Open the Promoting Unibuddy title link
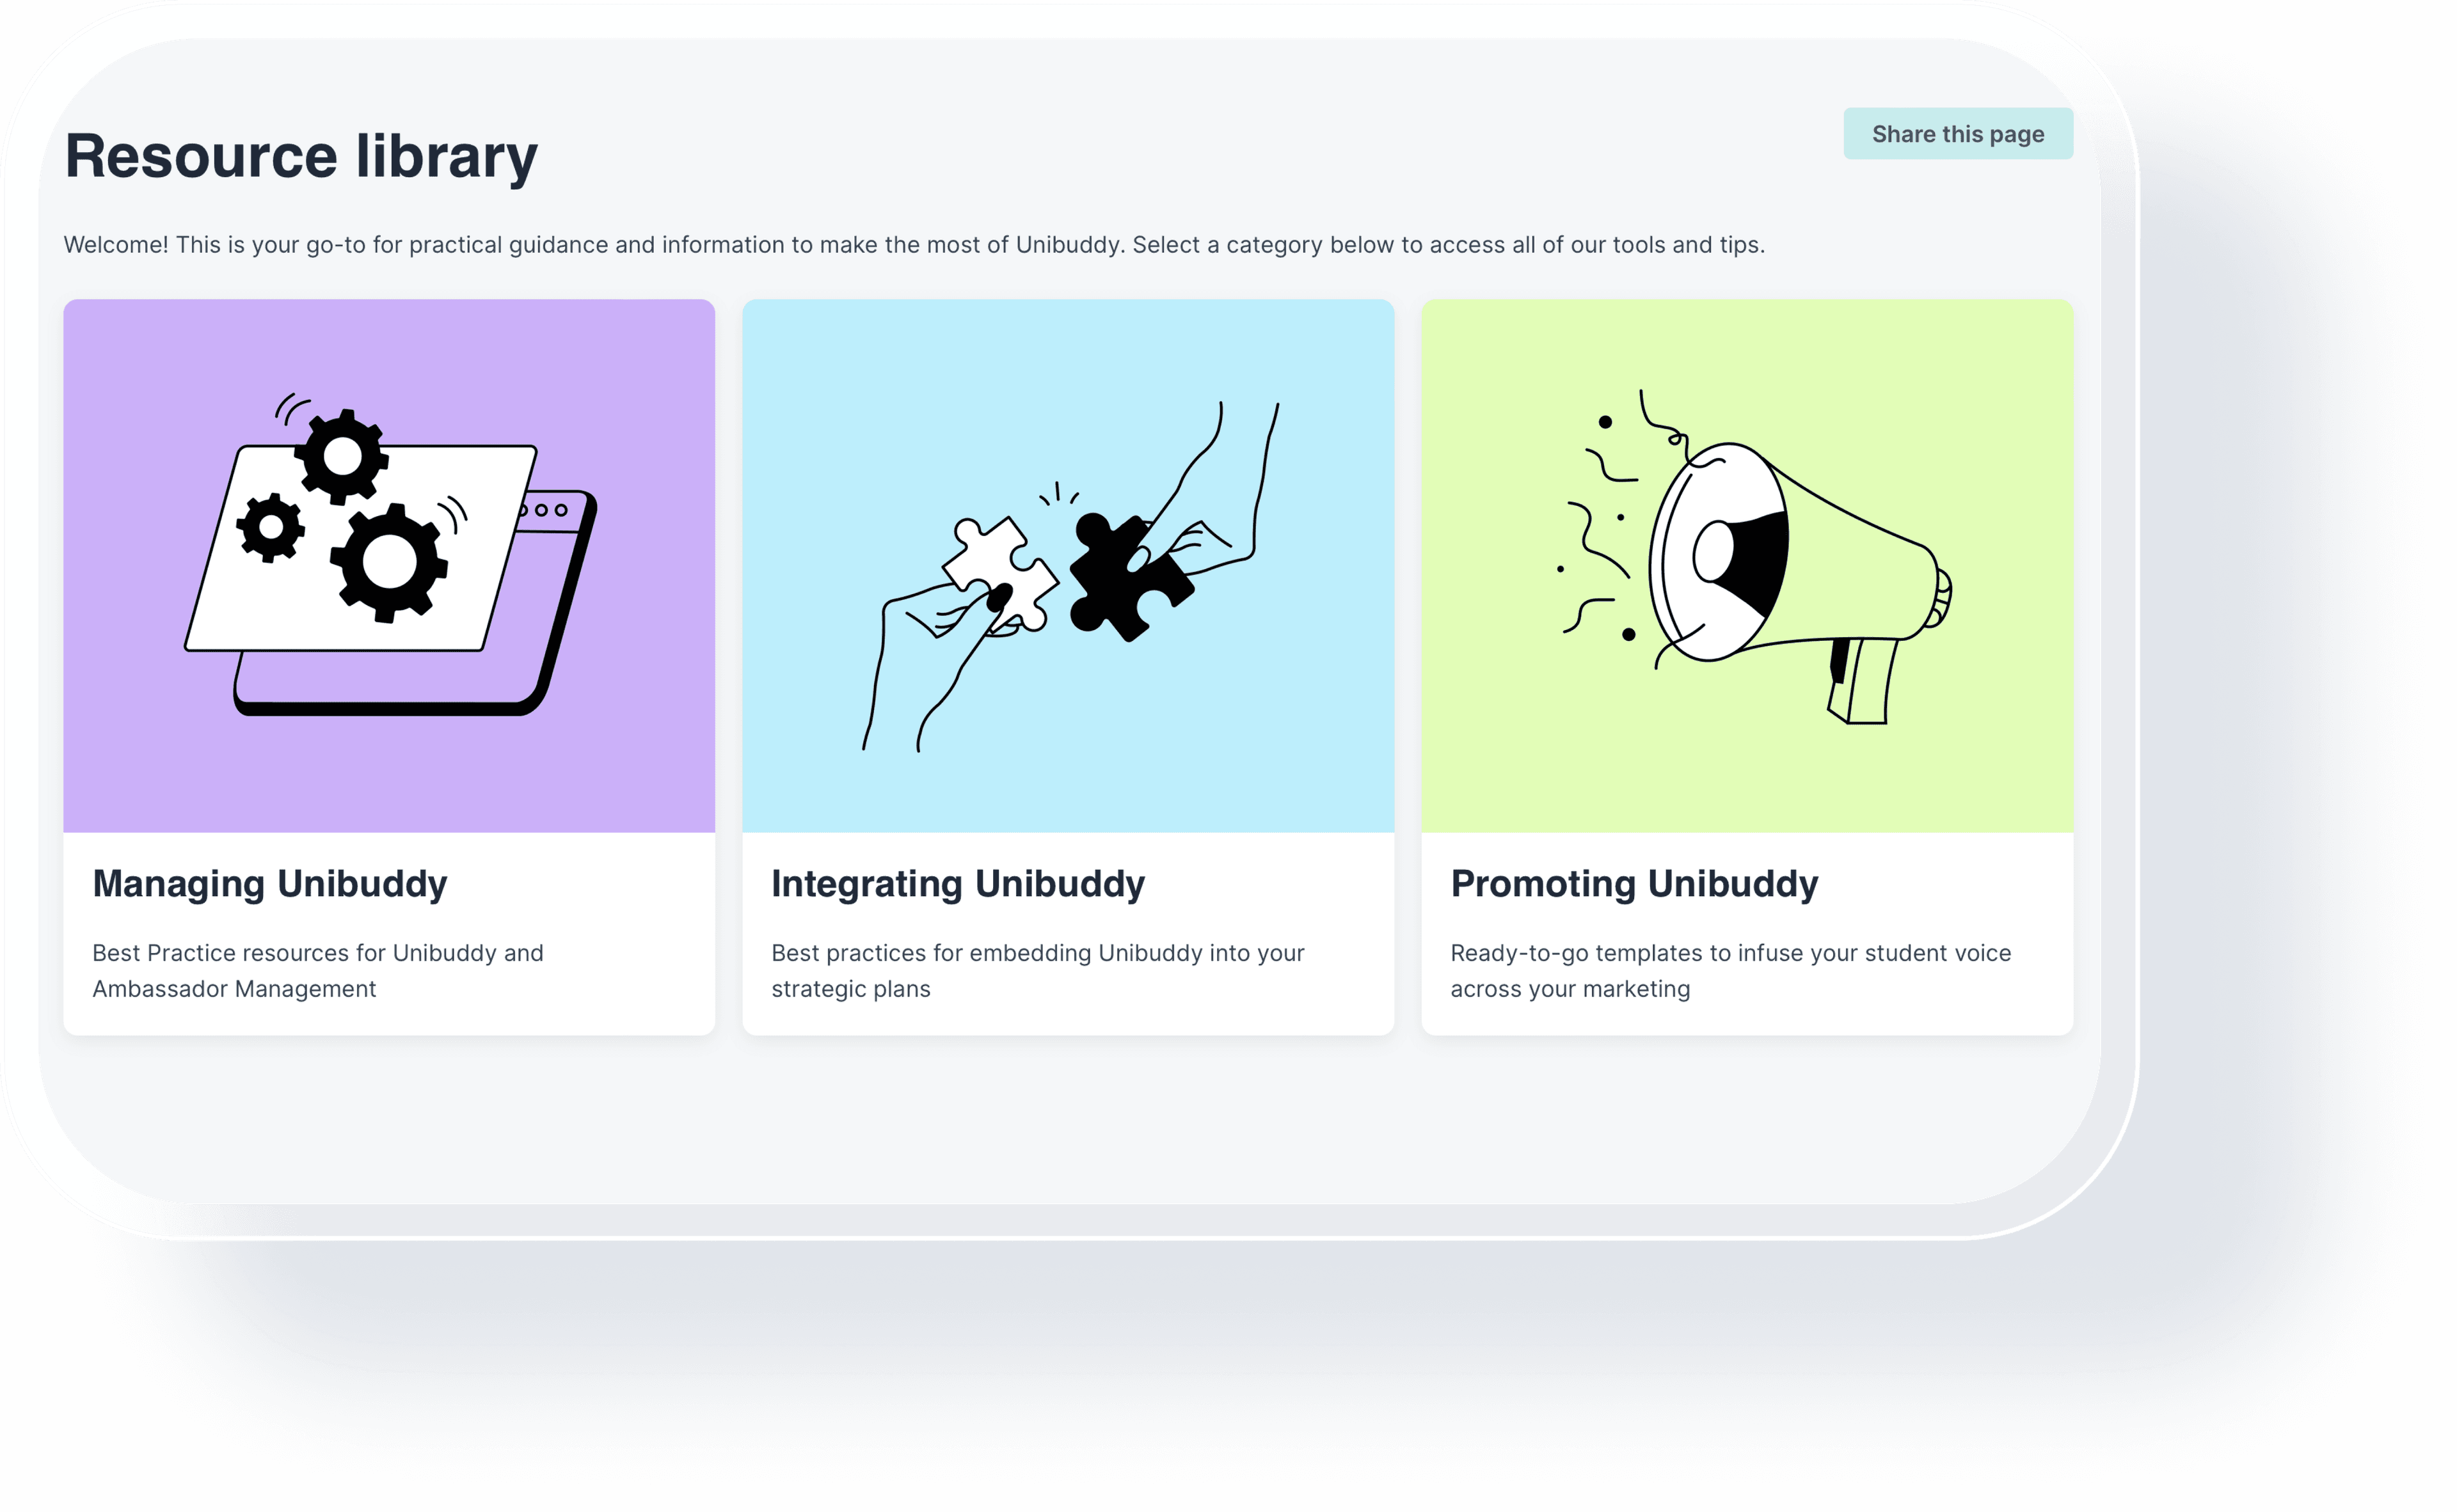The width and height of the screenshot is (2457, 1512). (1634, 884)
